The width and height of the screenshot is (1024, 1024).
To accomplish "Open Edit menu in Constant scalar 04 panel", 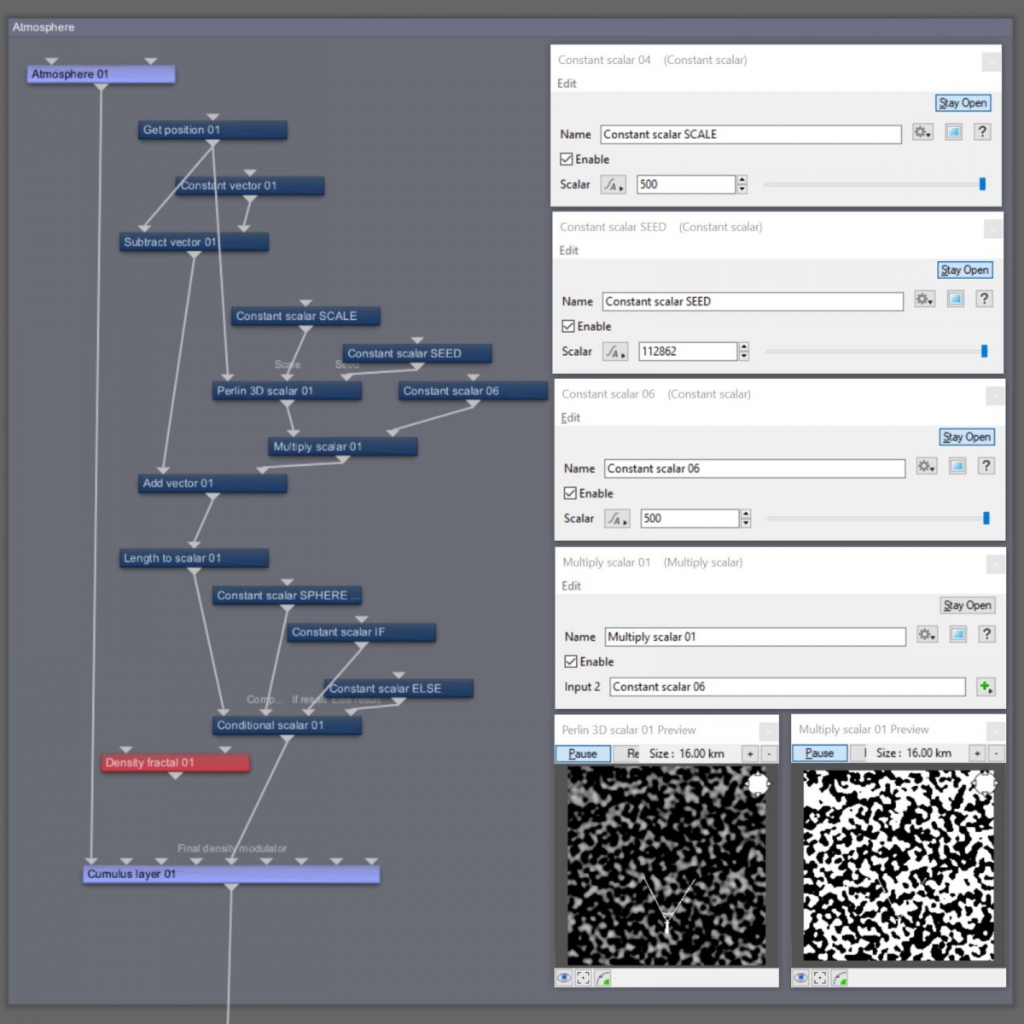I will (567, 84).
